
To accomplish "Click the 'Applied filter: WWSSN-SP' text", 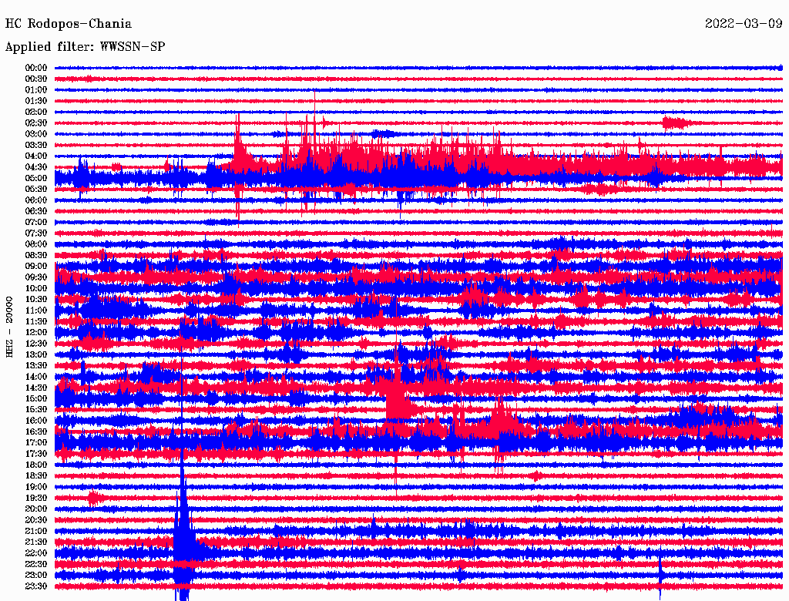I will pos(85,47).
